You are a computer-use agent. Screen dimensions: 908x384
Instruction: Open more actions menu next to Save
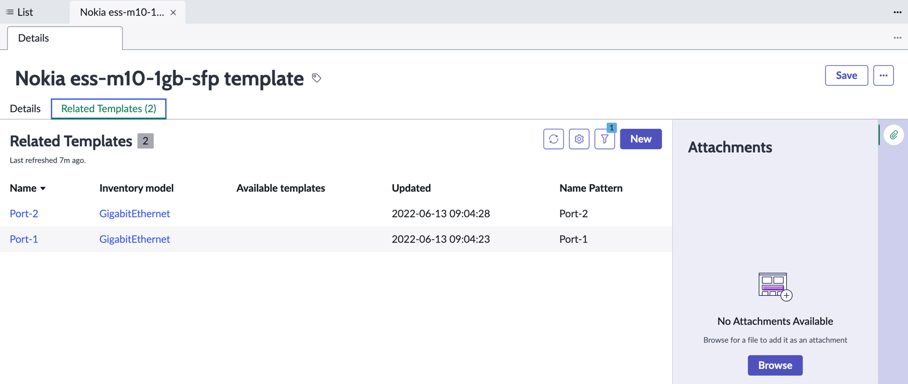884,76
